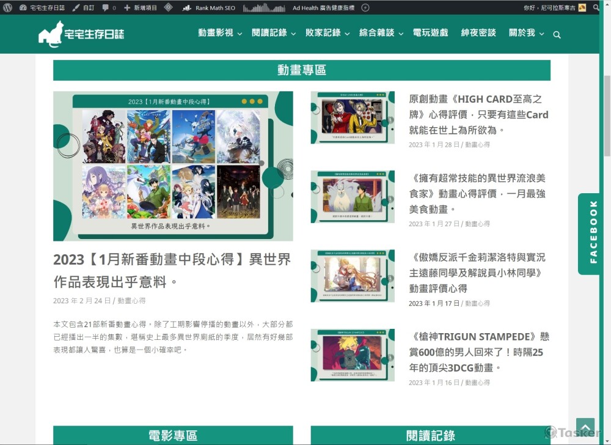Click the 宅宅生存日誌 cat logo
Viewport: 611px width, 445px height.
tap(81, 34)
